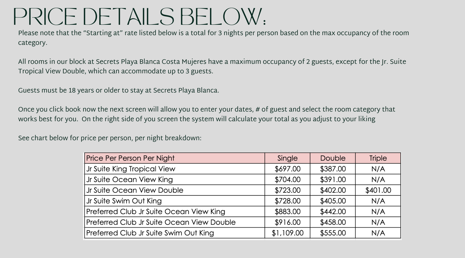The width and height of the screenshot is (465, 258).
Task: Click the $697.00 single price cell
Action: [288, 169]
